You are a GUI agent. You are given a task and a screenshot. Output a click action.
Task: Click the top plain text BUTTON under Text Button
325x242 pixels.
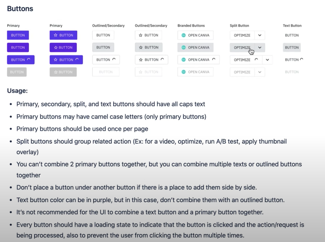click(292, 35)
